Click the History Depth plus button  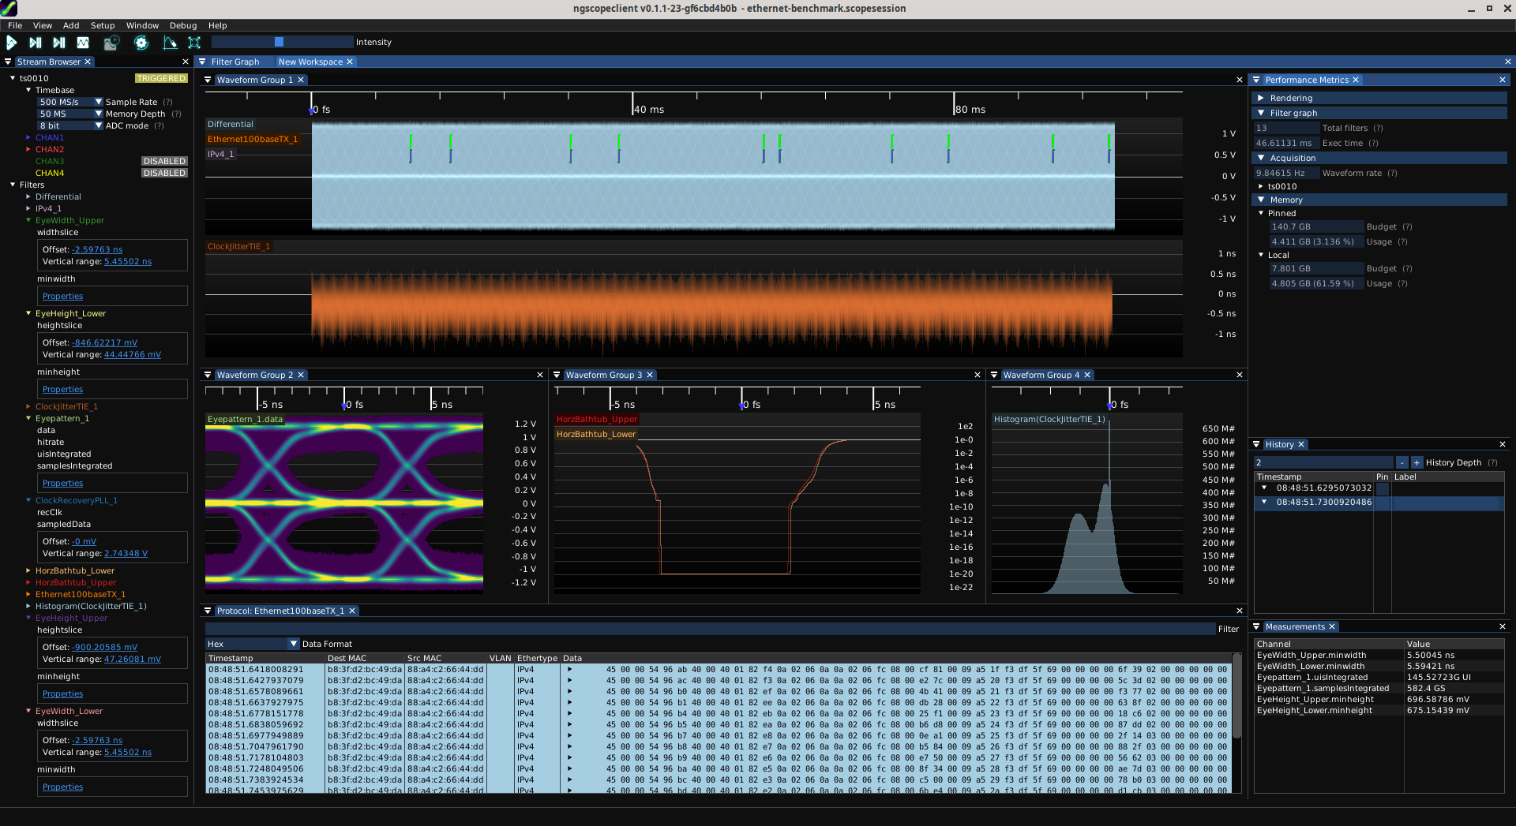click(1417, 463)
